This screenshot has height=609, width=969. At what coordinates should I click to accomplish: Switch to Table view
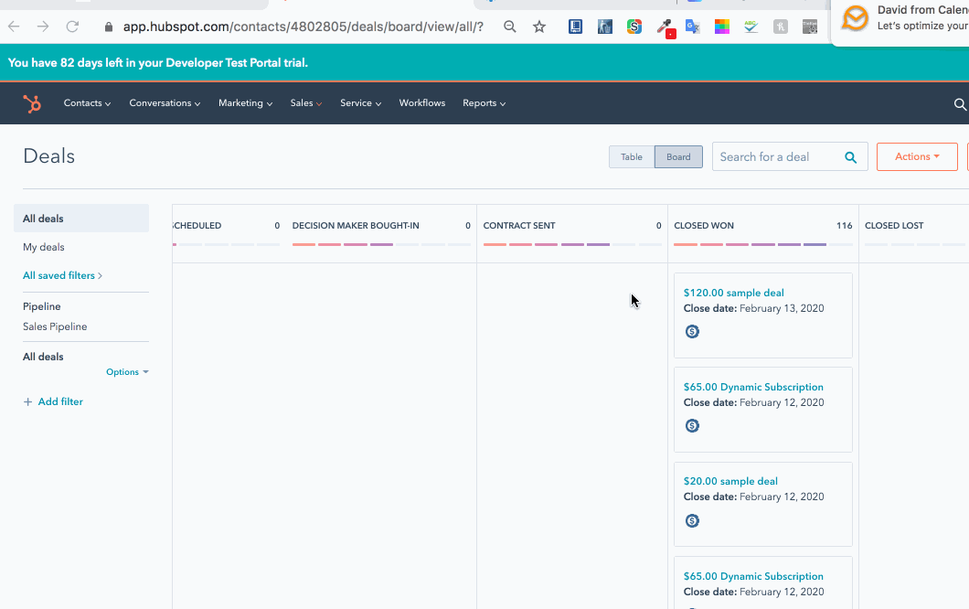pyautogui.click(x=632, y=157)
